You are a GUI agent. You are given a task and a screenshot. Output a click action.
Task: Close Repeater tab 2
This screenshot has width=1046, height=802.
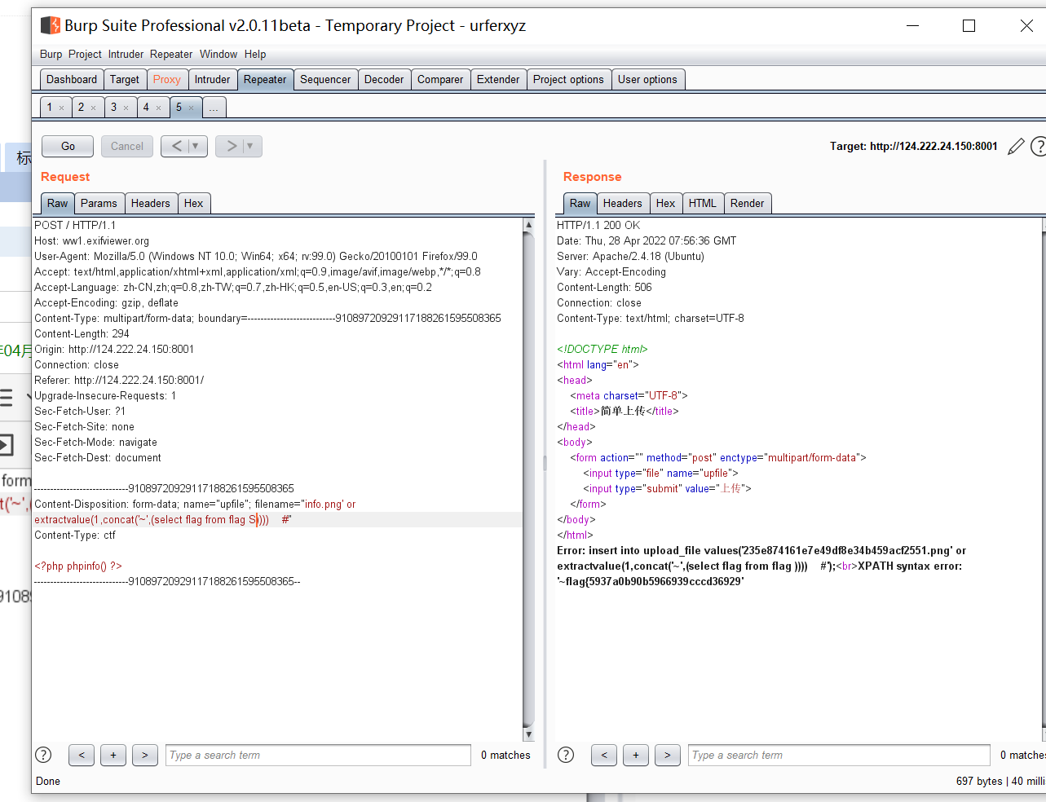pos(93,108)
